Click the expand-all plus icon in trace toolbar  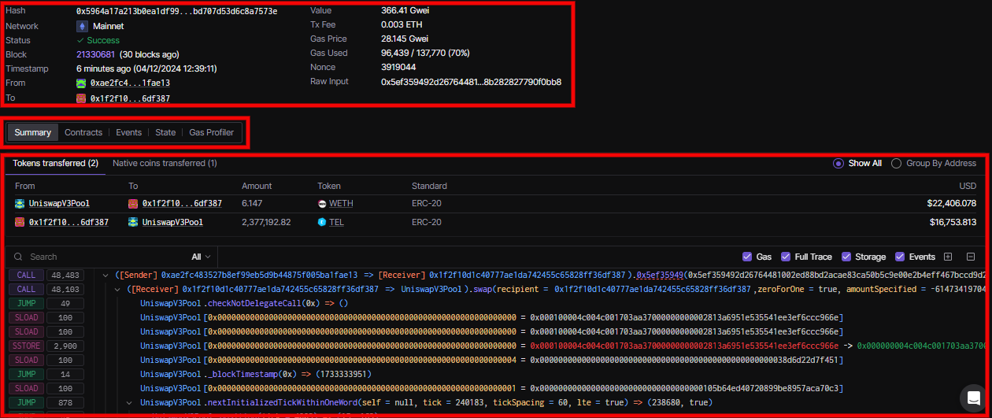(948, 257)
